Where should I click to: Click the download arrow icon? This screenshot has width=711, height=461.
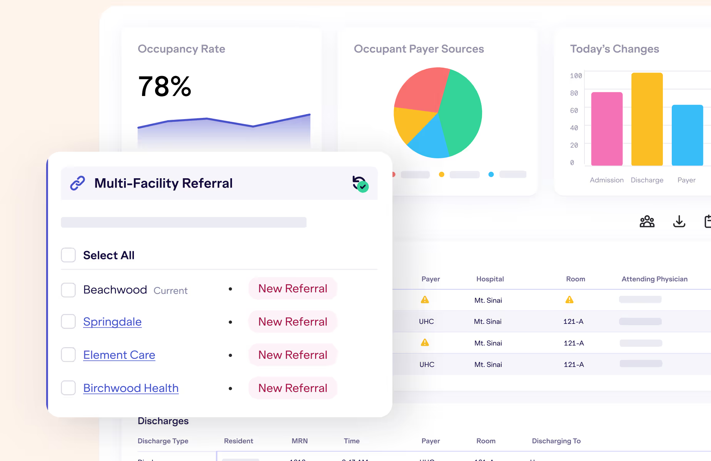point(679,222)
